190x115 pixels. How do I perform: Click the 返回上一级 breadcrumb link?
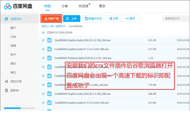pos(47,26)
